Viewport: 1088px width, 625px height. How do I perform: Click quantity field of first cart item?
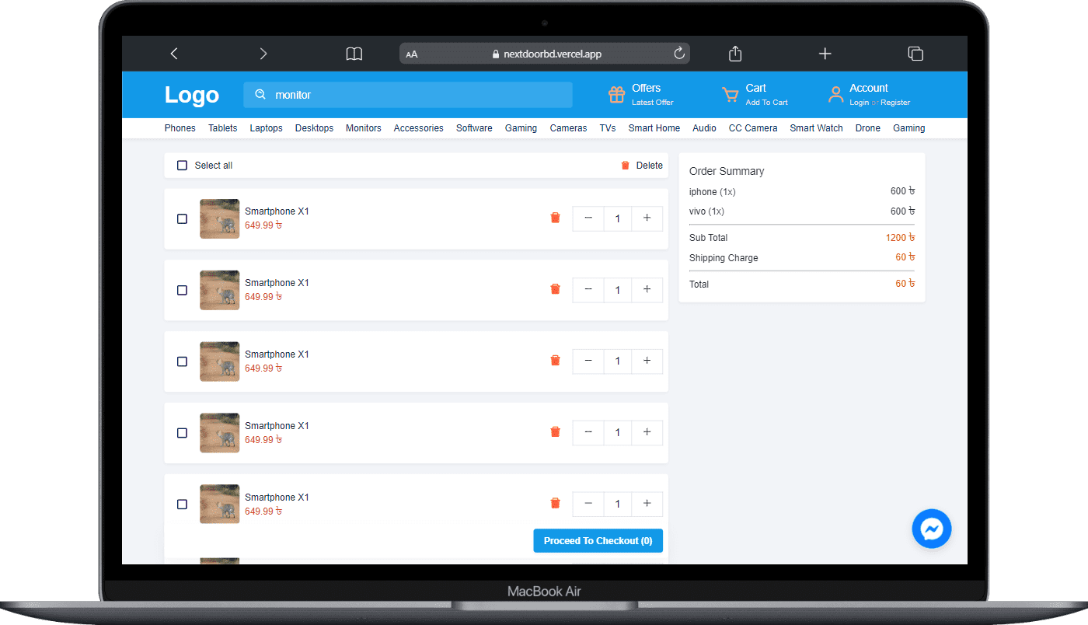click(618, 218)
